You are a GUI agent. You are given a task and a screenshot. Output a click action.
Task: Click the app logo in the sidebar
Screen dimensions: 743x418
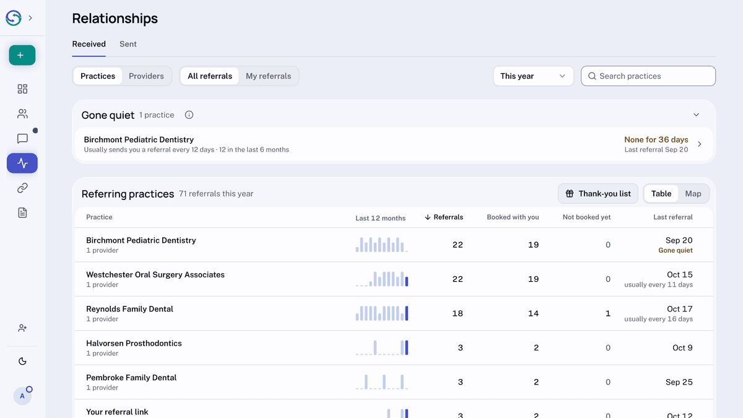point(14,18)
